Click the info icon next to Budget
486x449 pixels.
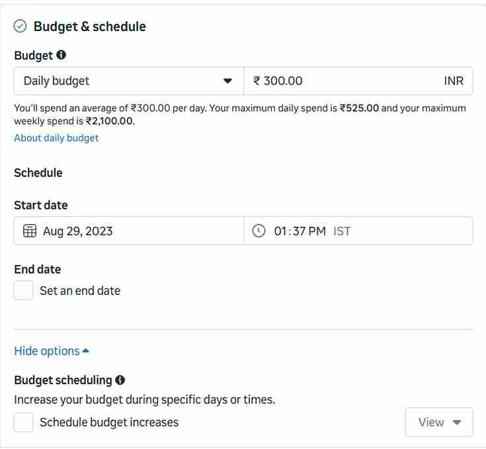pos(61,55)
